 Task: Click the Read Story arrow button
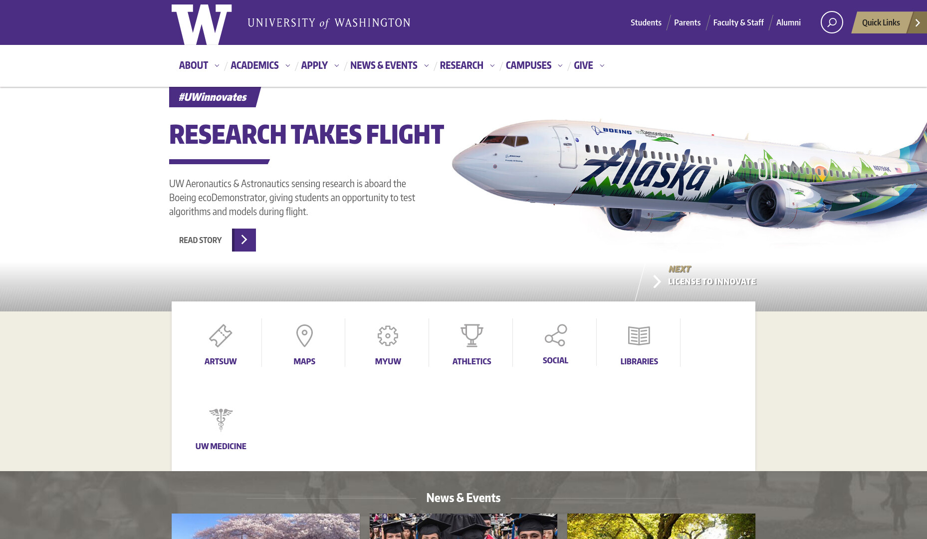(244, 240)
